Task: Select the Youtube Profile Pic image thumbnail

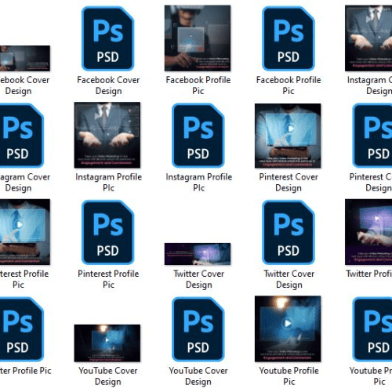Action: coord(288,328)
